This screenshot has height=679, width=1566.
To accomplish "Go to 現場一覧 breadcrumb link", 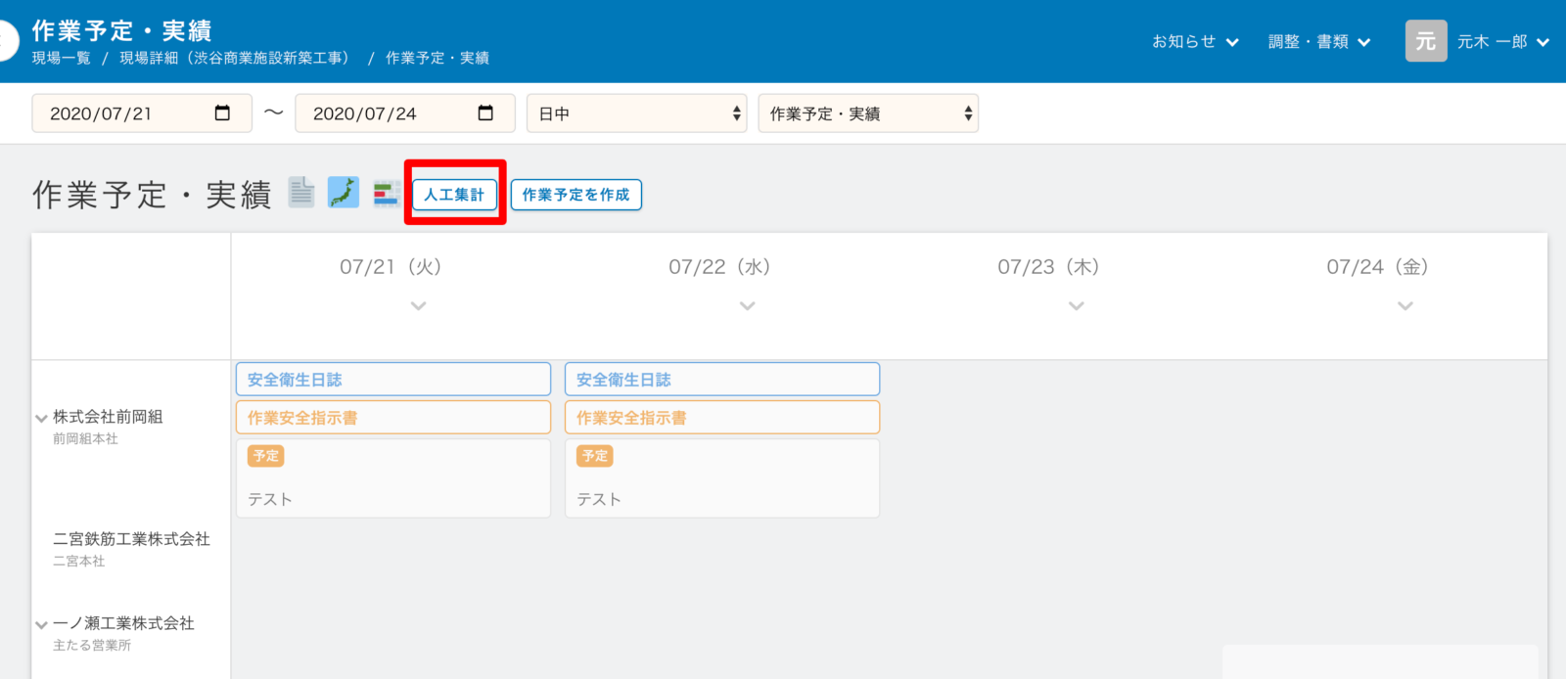I will pyautogui.click(x=61, y=58).
